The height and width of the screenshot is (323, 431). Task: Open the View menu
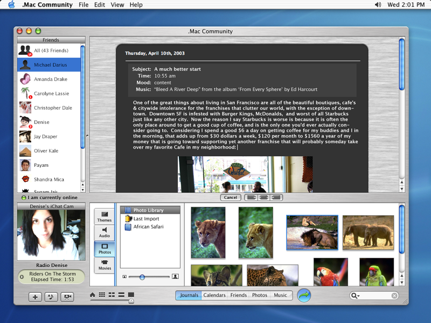tap(117, 5)
